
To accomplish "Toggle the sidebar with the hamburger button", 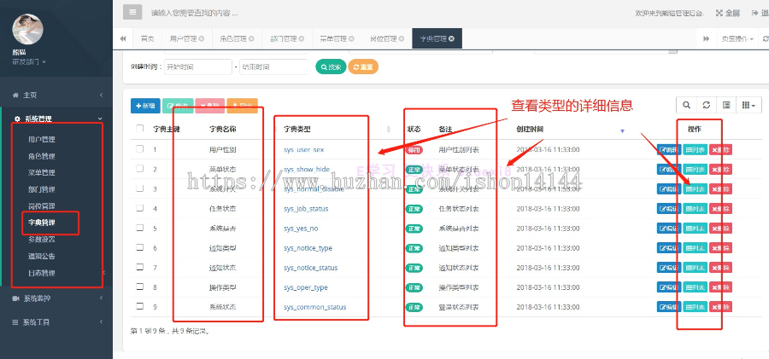I will 132,12.
